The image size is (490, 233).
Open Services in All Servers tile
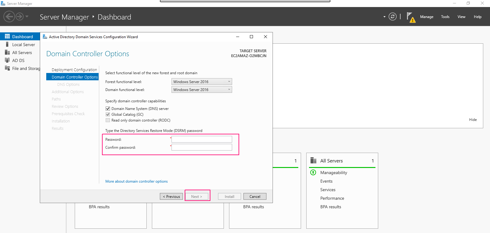point(328,190)
